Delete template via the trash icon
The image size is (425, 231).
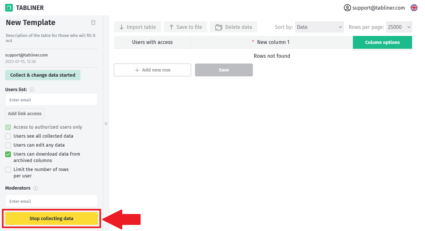(x=93, y=22)
